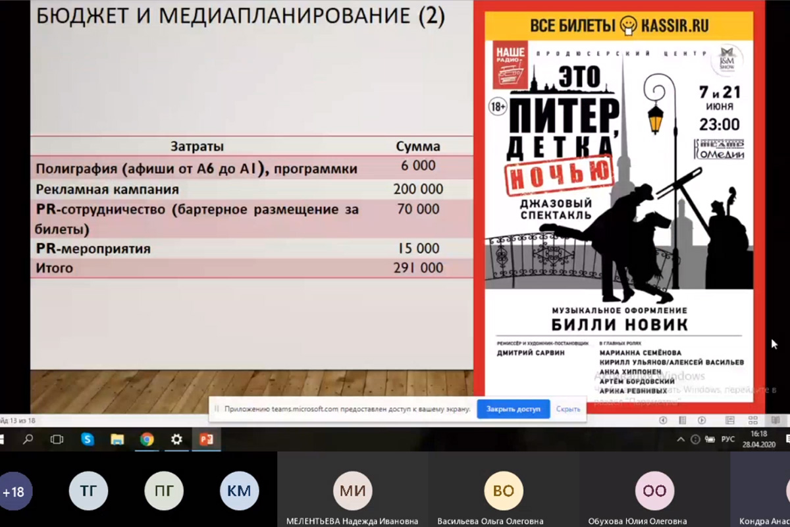The height and width of the screenshot is (527, 790).
Task: Switch PowerPoint to Slide Sorter view
Action: click(752, 420)
